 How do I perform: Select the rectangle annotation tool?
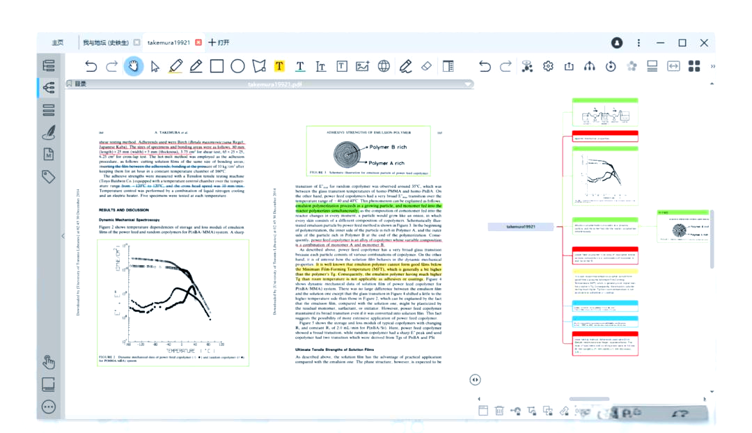coord(217,65)
